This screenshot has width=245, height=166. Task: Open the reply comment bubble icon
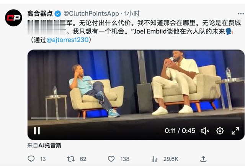[31, 159]
